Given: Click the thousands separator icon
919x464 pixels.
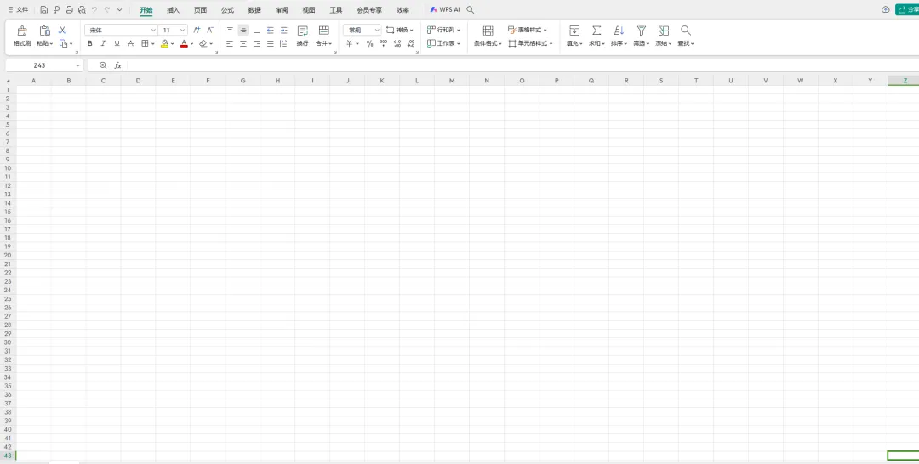Looking at the screenshot, I should [x=383, y=44].
